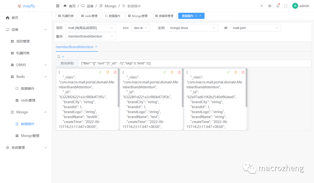Open the env dropdown showing dev-li
This screenshot has width=314, height=183.
coord(141,28)
